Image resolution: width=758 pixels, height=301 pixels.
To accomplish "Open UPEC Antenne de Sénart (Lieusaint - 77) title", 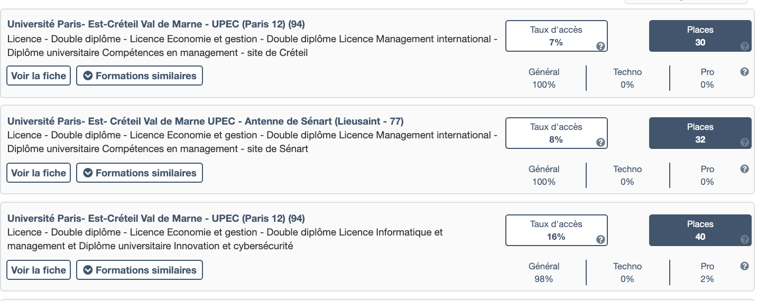I will 205,121.
